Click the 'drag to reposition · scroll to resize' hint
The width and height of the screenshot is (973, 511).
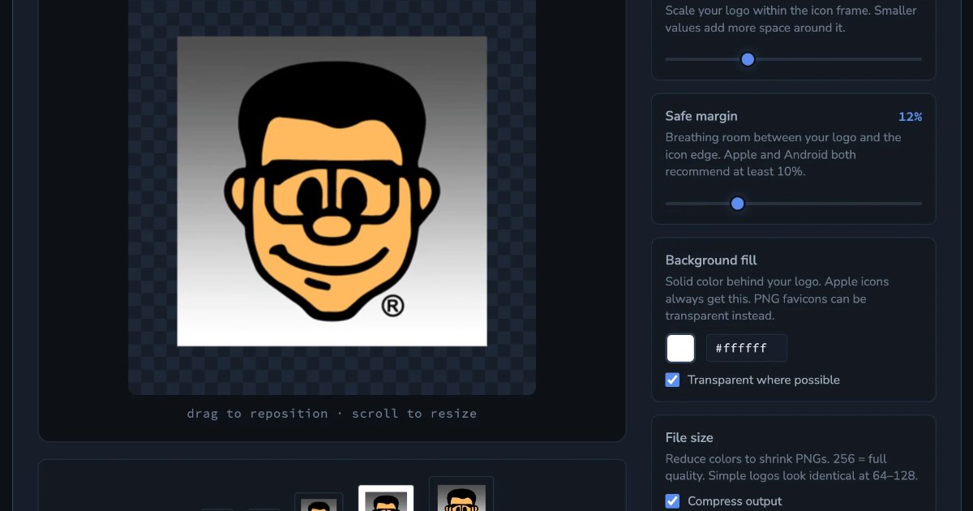point(332,414)
